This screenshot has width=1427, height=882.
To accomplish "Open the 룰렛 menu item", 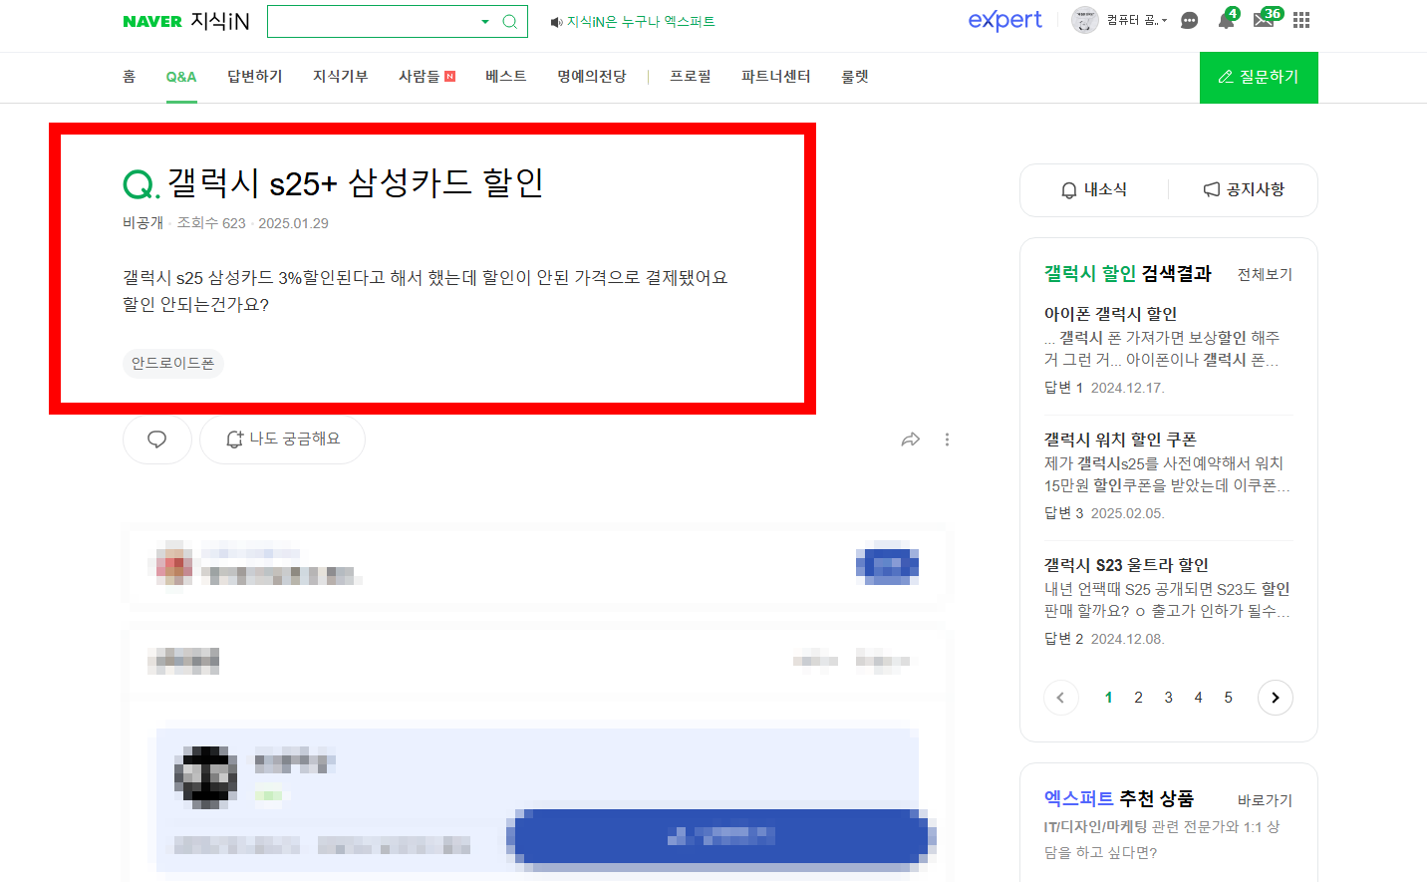I will [855, 77].
